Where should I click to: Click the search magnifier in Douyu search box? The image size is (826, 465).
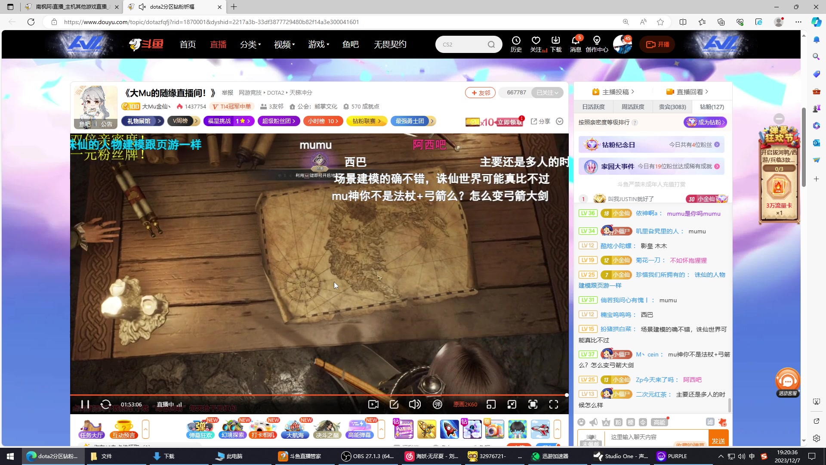click(x=491, y=44)
